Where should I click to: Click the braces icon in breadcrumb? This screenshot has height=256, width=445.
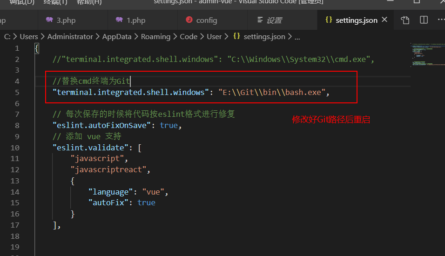[x=236, y=36]
